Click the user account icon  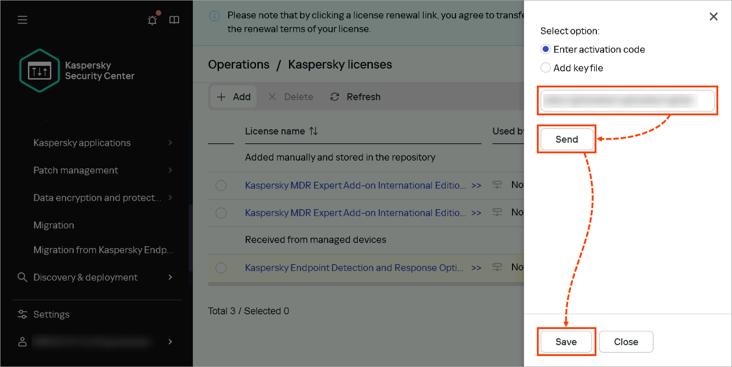22,342
